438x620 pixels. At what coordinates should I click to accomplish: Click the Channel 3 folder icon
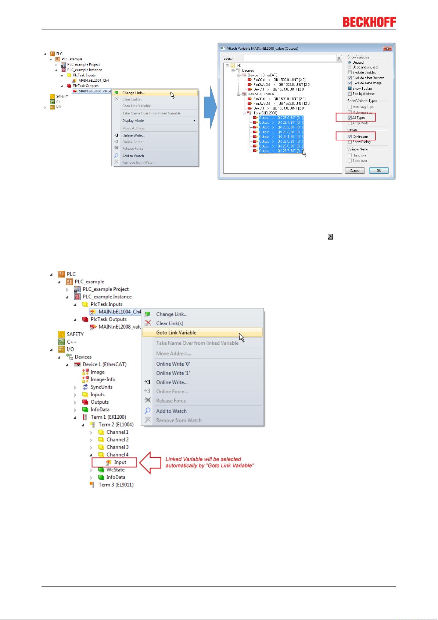click(101, 447)
